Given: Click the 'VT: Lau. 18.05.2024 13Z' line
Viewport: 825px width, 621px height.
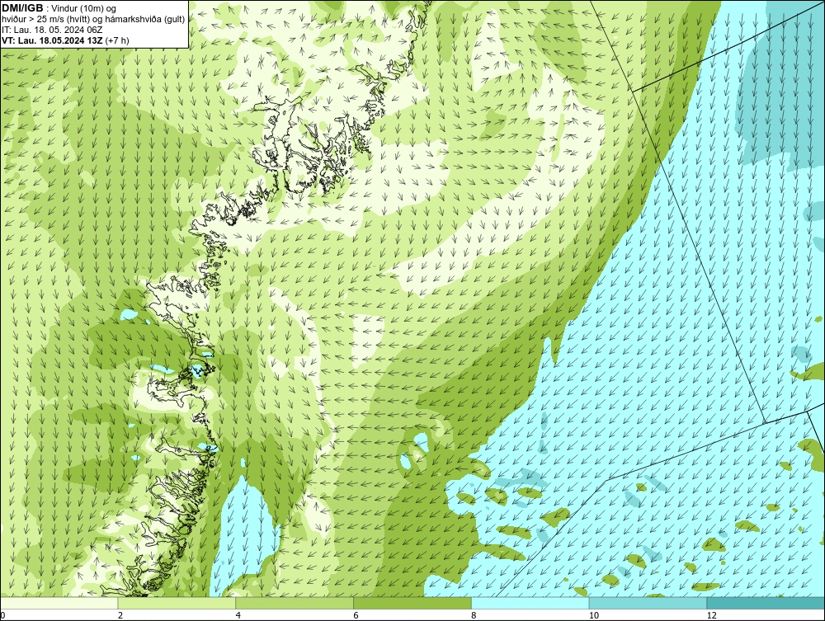Looking at the screenshot, I should (53, 40).
